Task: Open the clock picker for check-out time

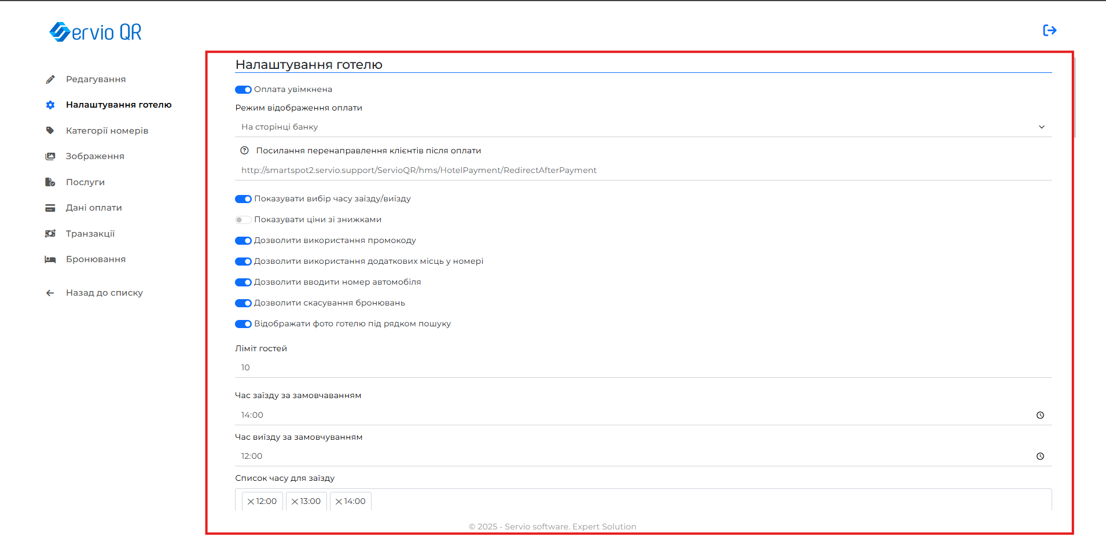Action: pyautogui.click(x=1040, y=457)
